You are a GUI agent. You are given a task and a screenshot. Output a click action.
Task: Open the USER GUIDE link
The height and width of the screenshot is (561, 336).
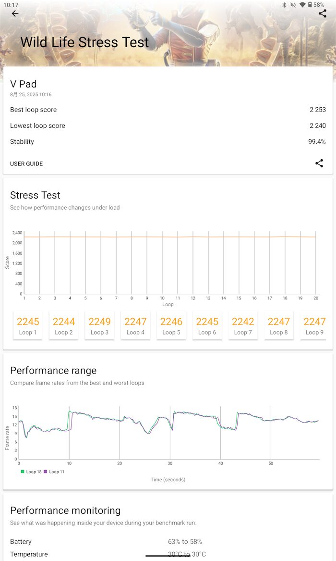click(x=26, y=164)
